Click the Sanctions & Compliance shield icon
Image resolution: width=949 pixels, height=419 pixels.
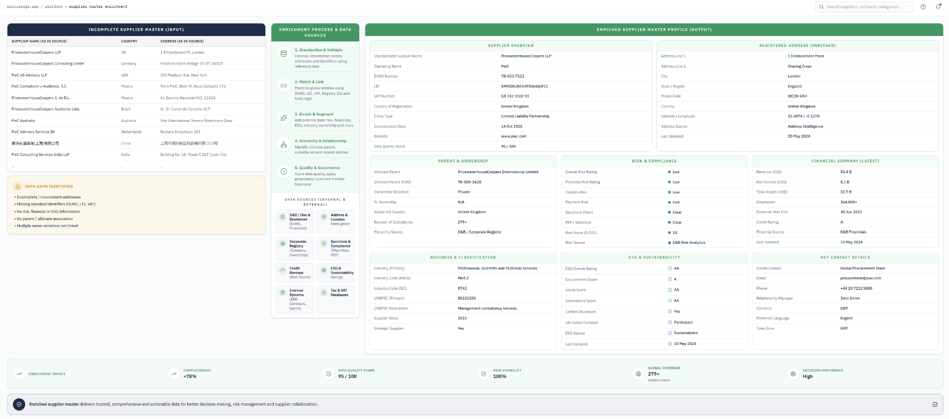[324, 244]
